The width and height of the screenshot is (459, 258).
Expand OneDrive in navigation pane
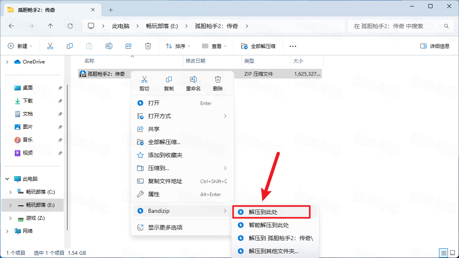pos(7,62)
